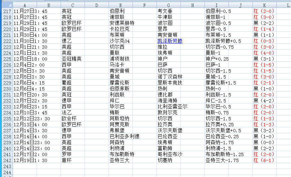Click cell 神户+0.25
Screen dimensions: 291x177
point(217,59)
